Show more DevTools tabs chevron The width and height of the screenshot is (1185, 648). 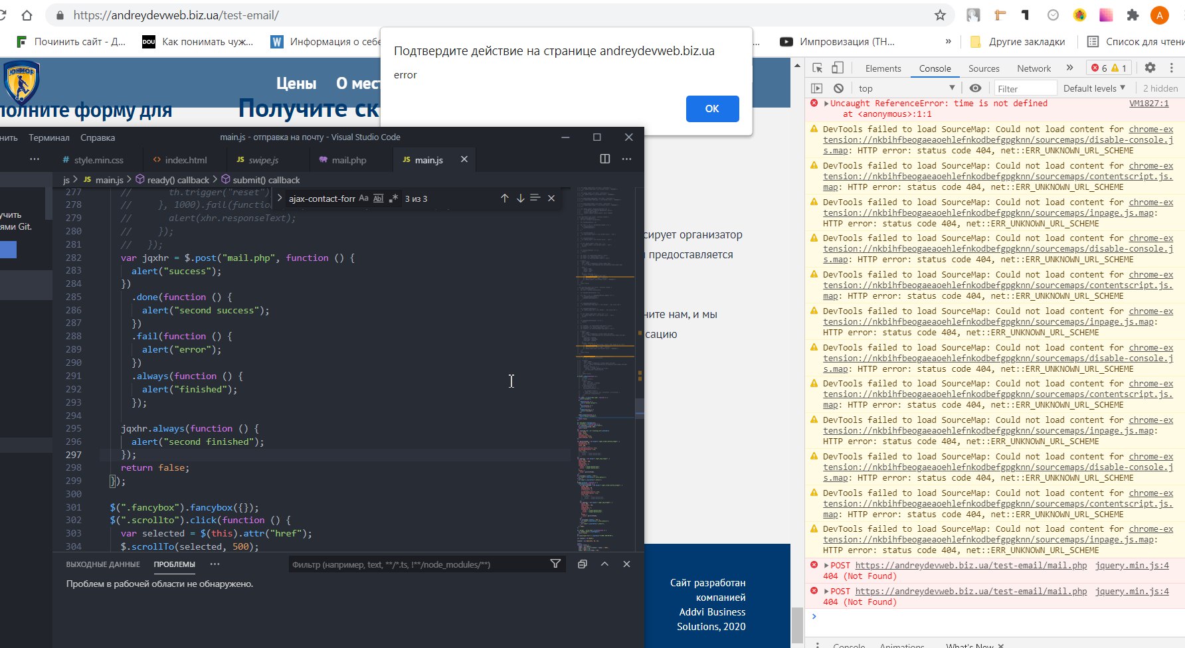point(1069,68)
